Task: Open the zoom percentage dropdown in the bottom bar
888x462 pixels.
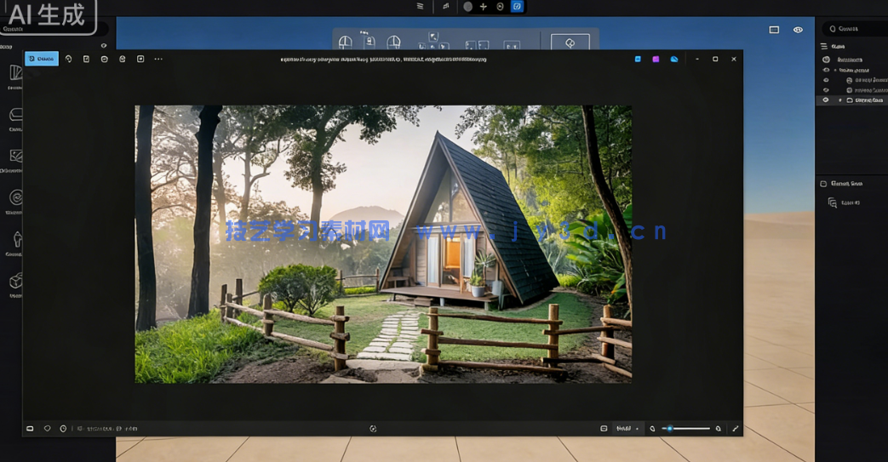Action: [627, 429]
